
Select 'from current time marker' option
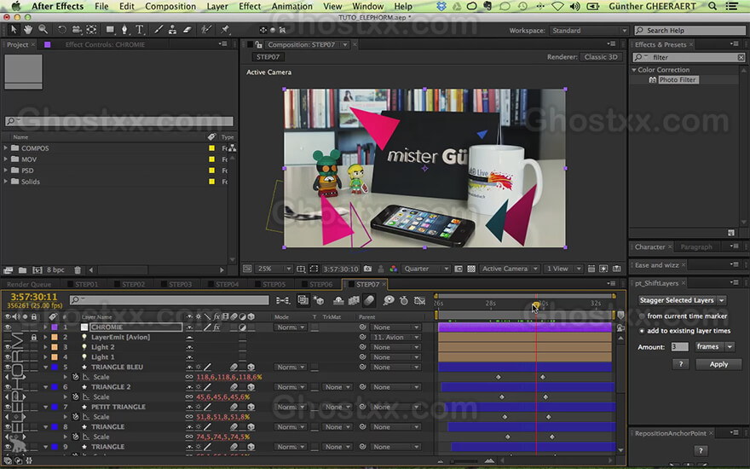pyautogui.click(x=683, y=316)
